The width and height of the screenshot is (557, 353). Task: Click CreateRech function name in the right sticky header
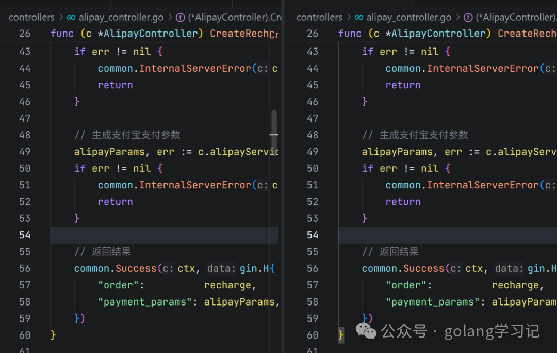(x=527, y=34)
